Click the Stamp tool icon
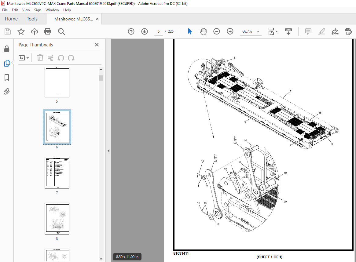The width and height of the screenshot is (356, 262). click(x=348, y=31)
